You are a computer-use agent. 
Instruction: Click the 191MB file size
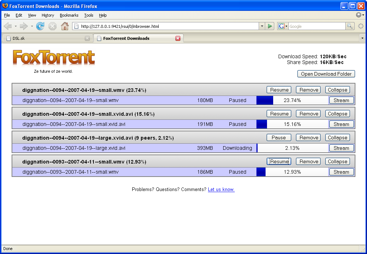[205, 124]
